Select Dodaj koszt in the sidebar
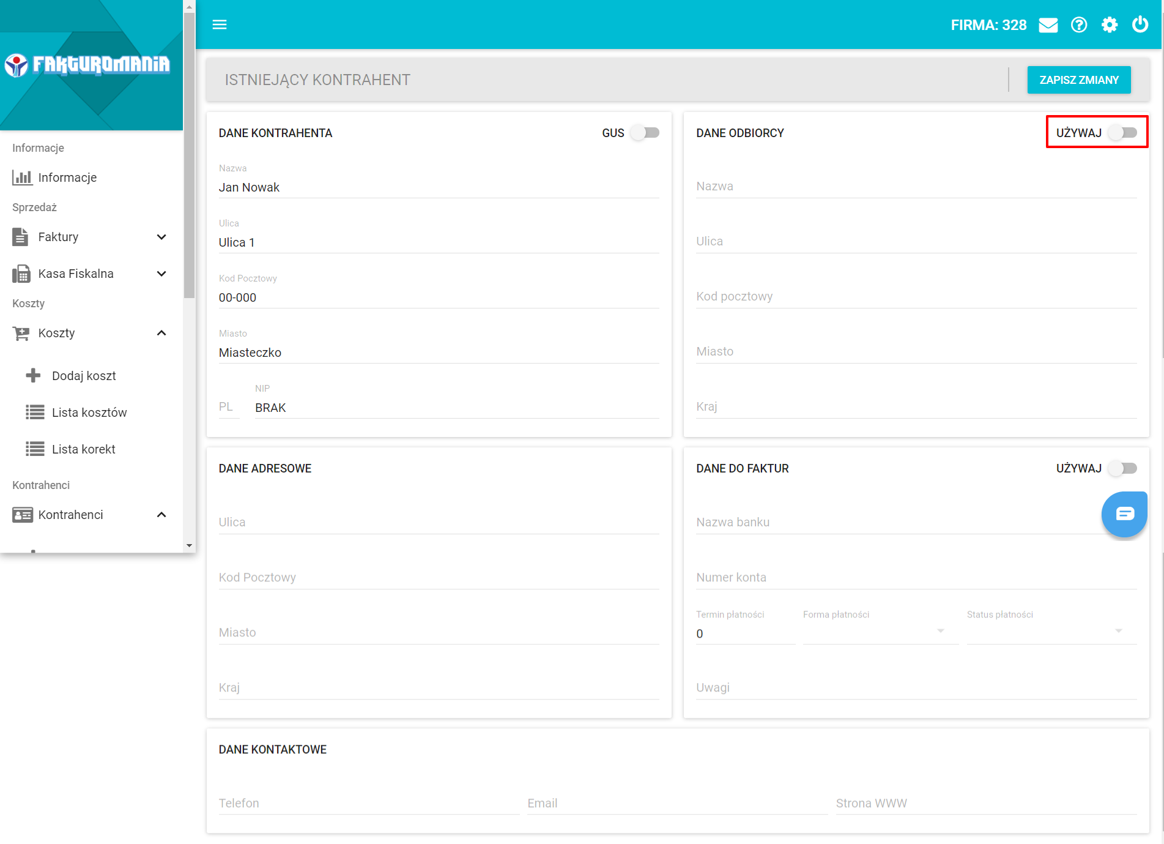Screen dimensions: 1164x844 pyautogui.click(x=92, y=375)
